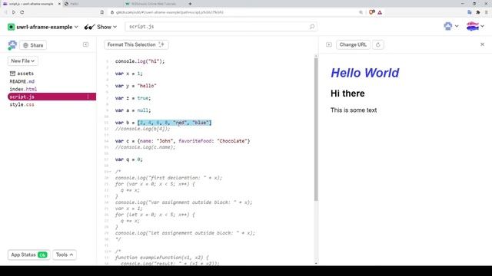
Task: Close the preview pane
Action: pyautogui.click(x=482, y=44)
